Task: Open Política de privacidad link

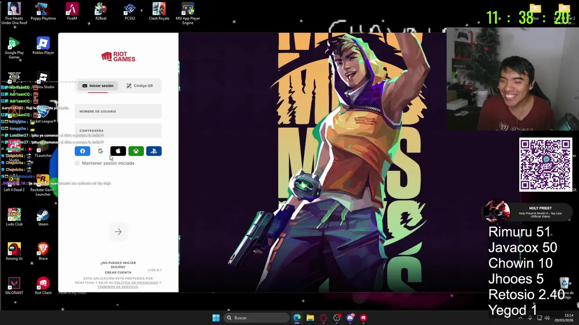Action: [136, 283]
